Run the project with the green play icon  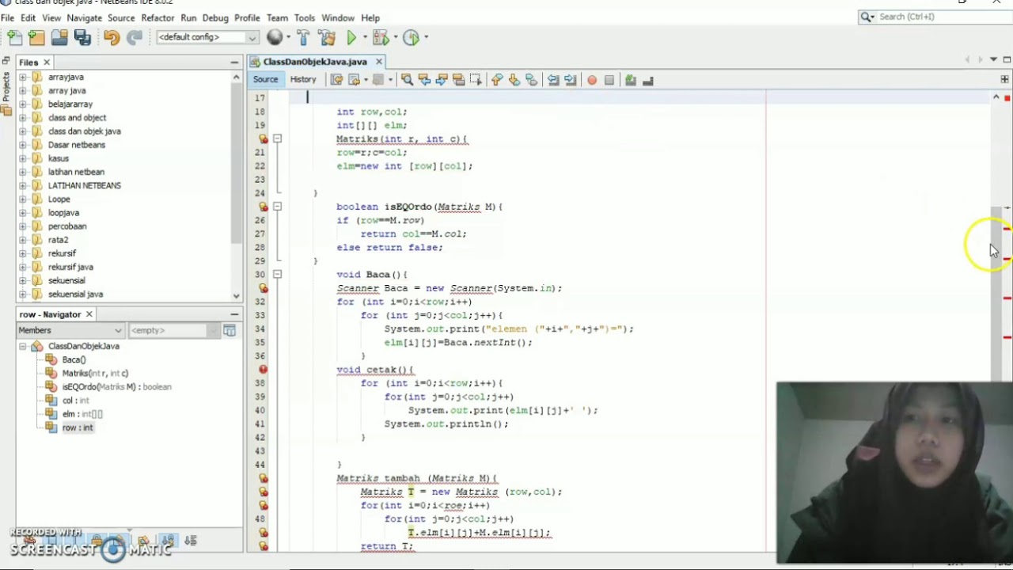pyautogui.click(x=352, y=37)
